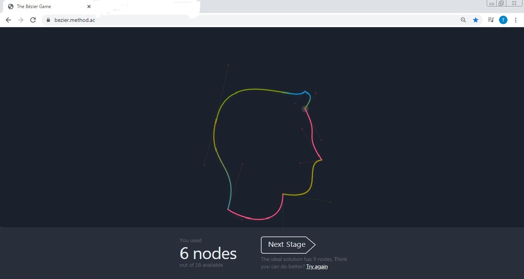Screen dimensions: 524x279
Task: Click the anchor node at the nose tip
Action: point(321,160)
